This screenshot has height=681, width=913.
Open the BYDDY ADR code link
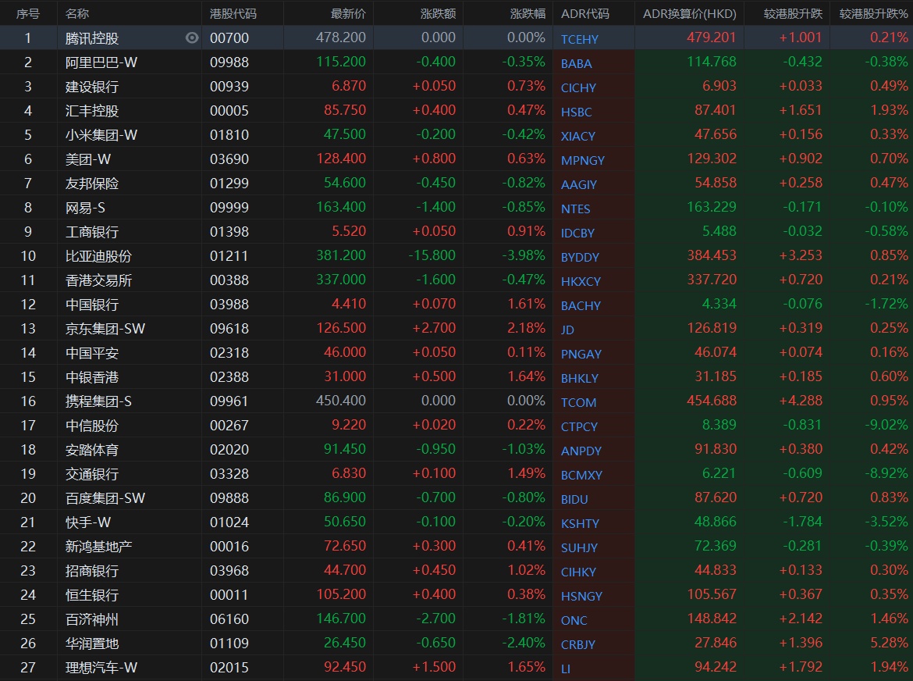pos(580,257)
